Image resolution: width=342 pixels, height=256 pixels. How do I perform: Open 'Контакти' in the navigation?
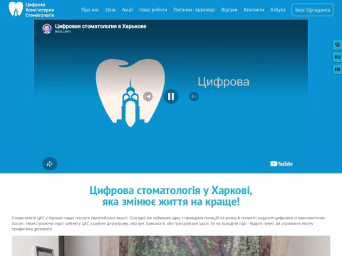click(x=254, y=10)
